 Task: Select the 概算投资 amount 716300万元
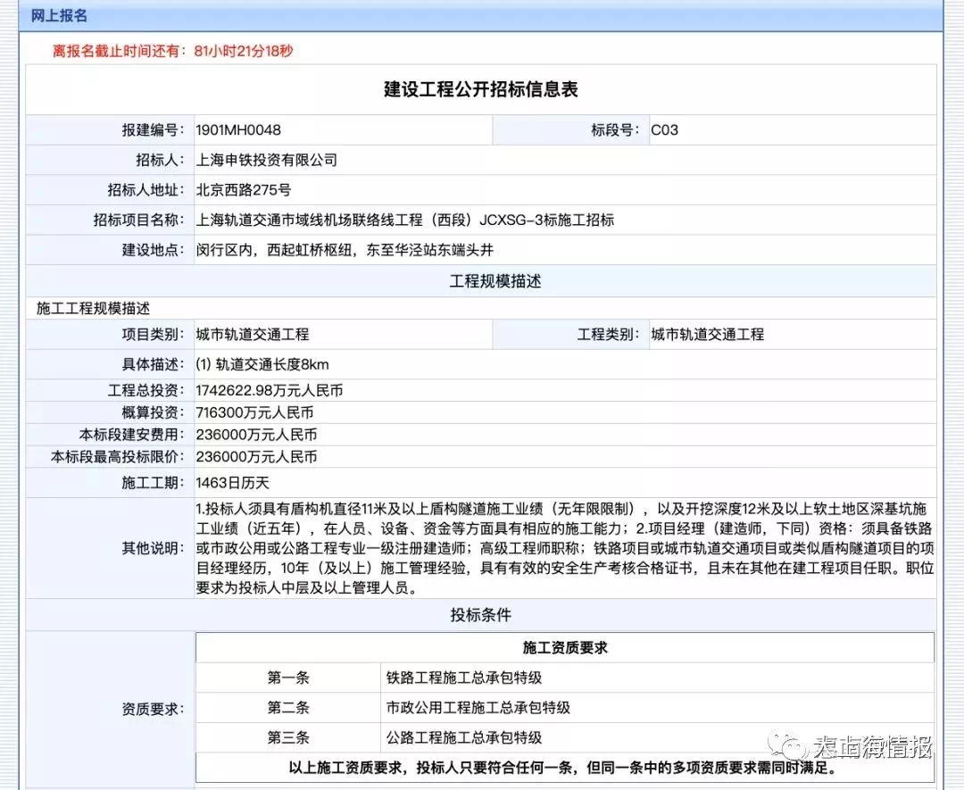coord(255,412)
